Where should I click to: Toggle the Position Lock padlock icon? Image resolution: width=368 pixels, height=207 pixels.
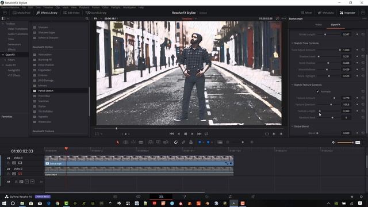[x=191, y=142]
